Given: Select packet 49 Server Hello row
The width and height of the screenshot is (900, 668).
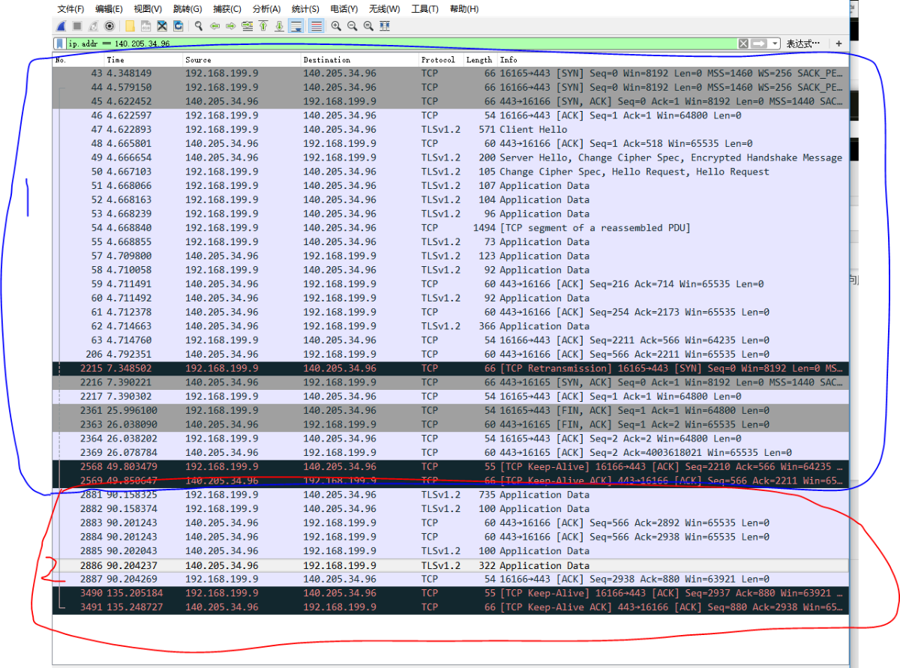Looking at the screenshot, I should (x=451, y=157).
